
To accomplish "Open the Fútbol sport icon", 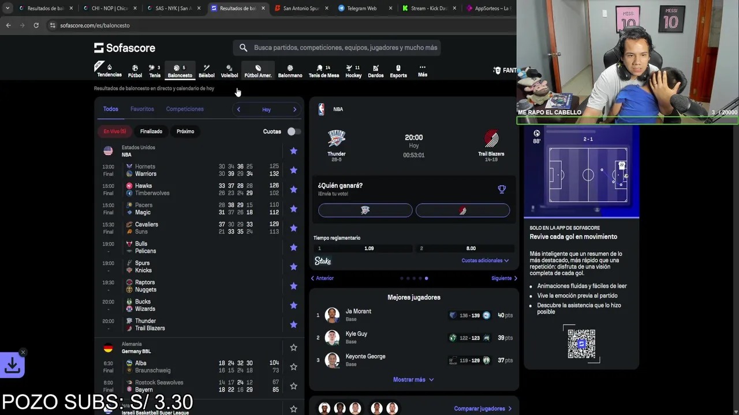I will click(135, 71).
